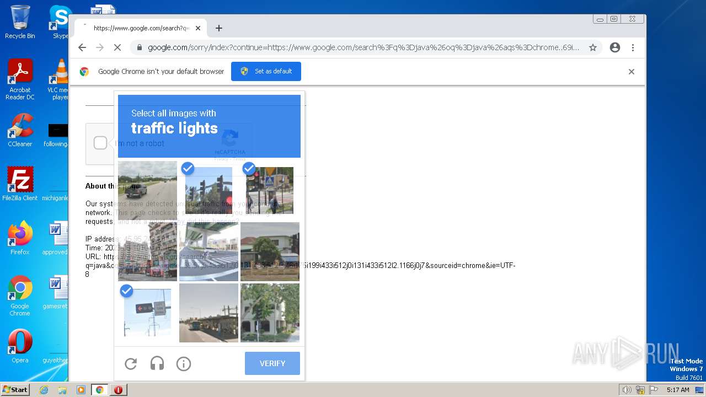706x397 pixels.
Task: Open VLC media player desktop icon
Action: (x=60, y=80)
